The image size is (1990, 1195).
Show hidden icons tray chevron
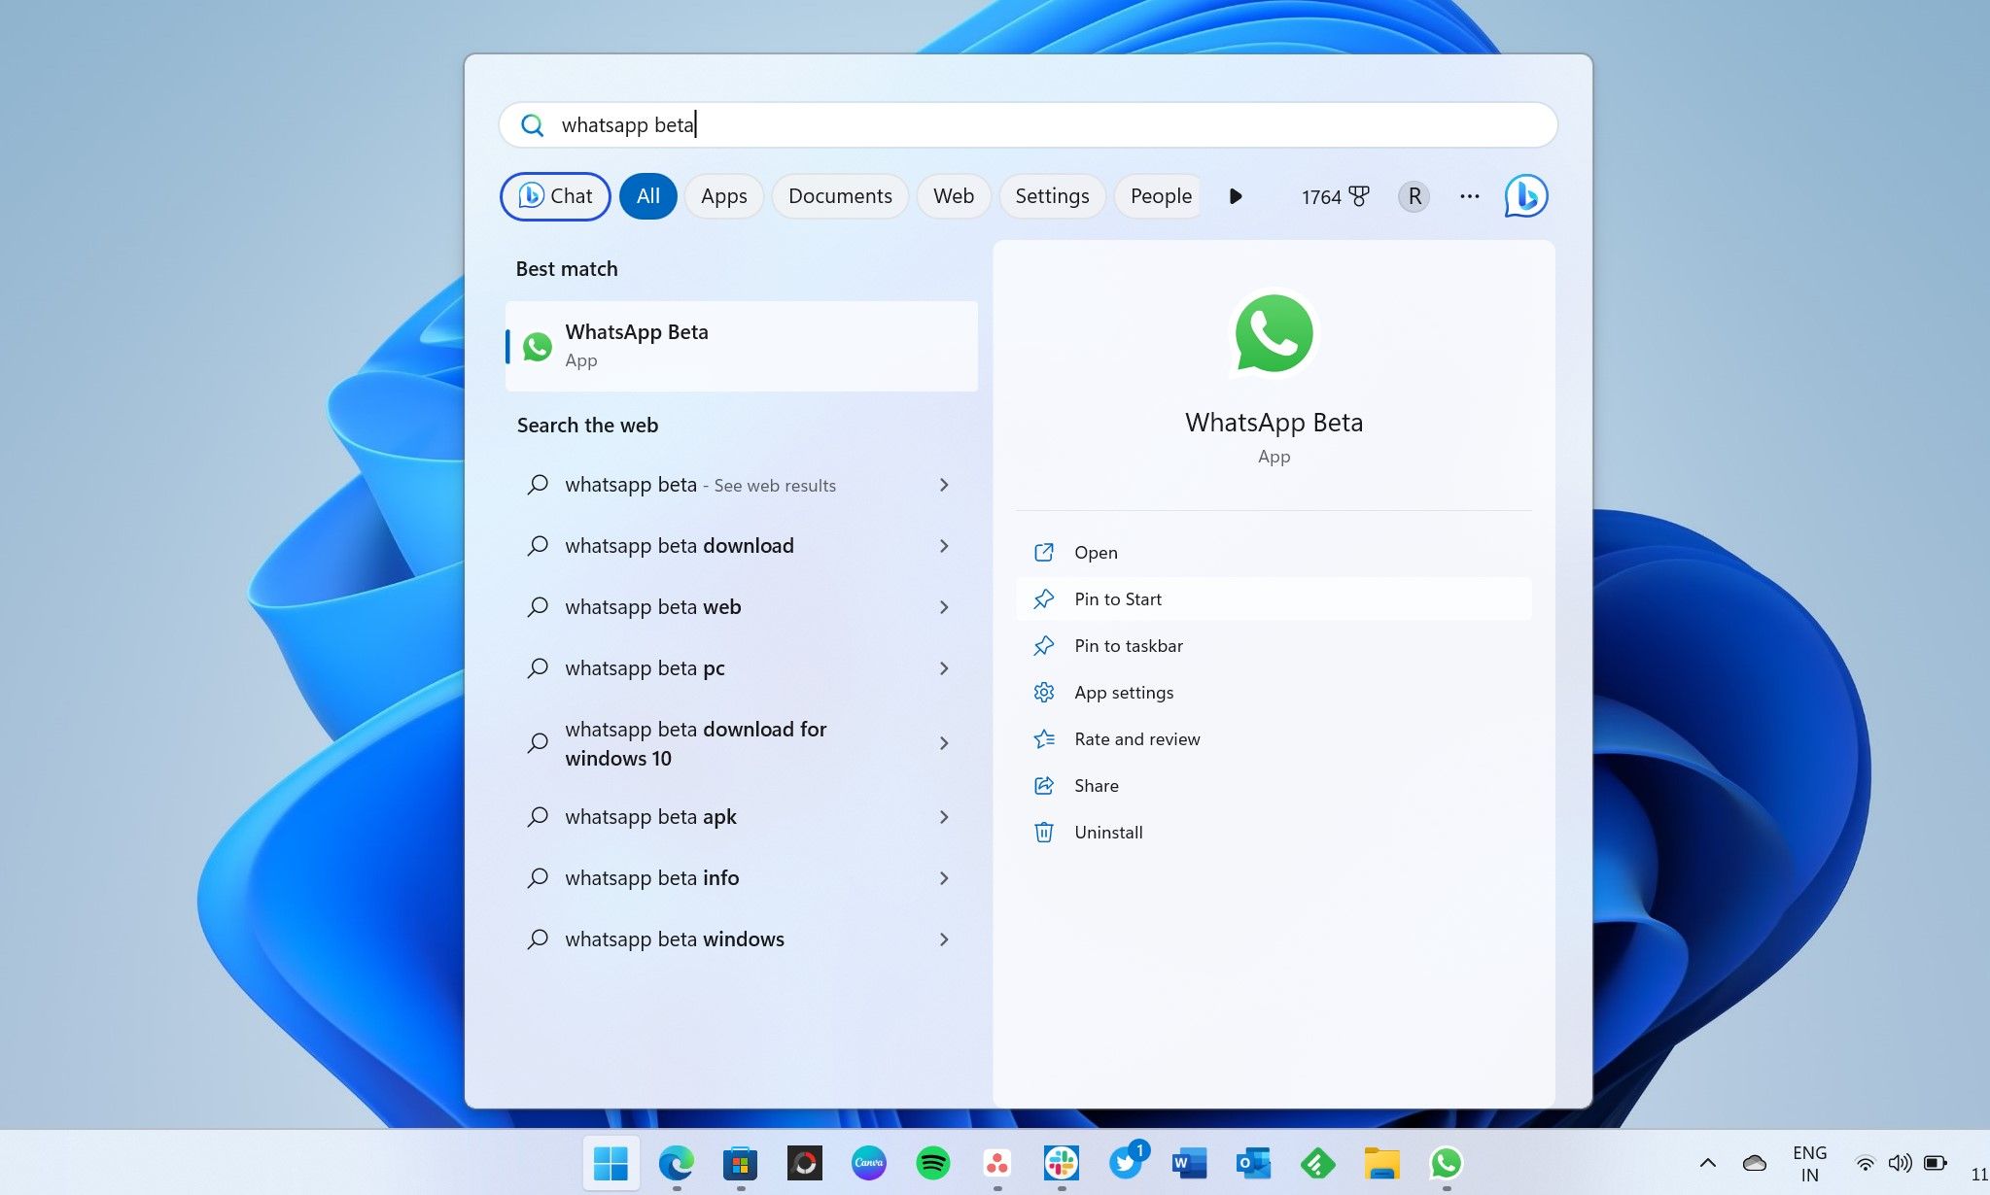(x=1707, y=1163)
